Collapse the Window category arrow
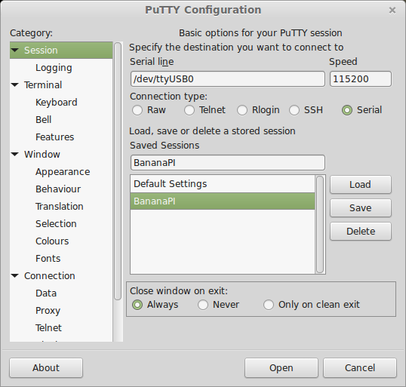Viewport: 406px width, 387px height. click(x=15, y=154)
